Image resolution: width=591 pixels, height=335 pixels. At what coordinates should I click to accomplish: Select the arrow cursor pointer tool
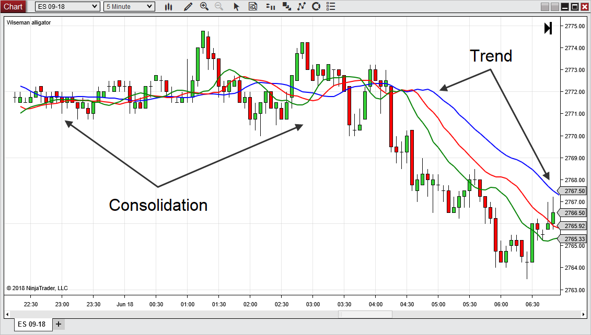pos(237,7)
